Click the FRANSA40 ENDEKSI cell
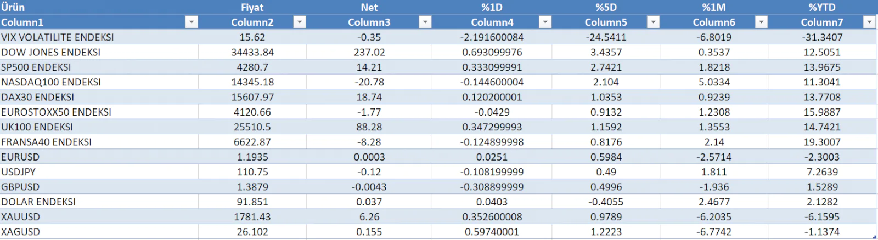The width and height of the screenshot is (878, 240). (x=99, y=142)
